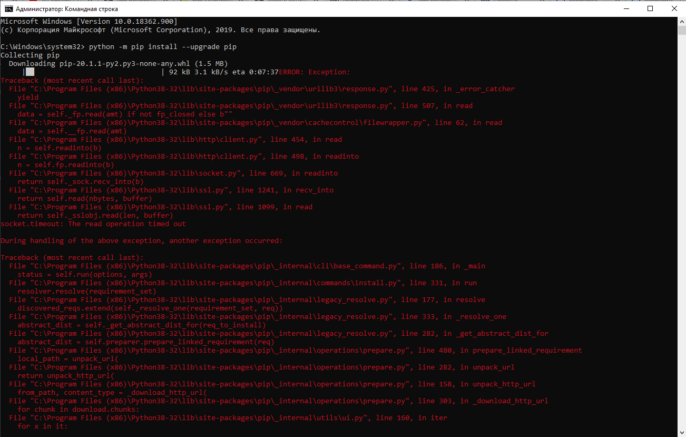The width and height of the screenshot is (686, 437).
Task: Click 'During handling of the above exception' line
Action: (142, 241)
